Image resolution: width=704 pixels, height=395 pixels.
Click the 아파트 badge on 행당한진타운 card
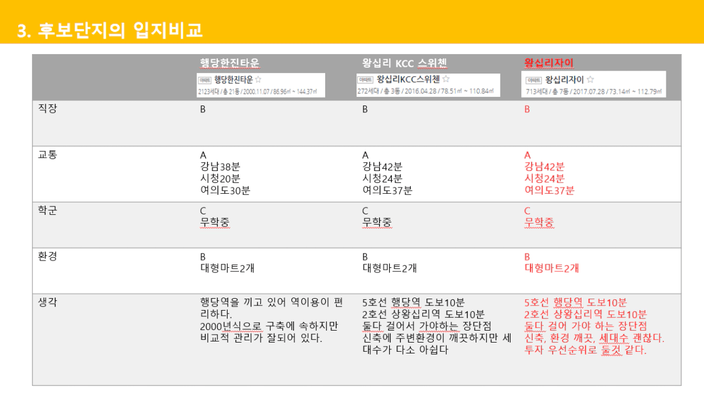(205, 80)
